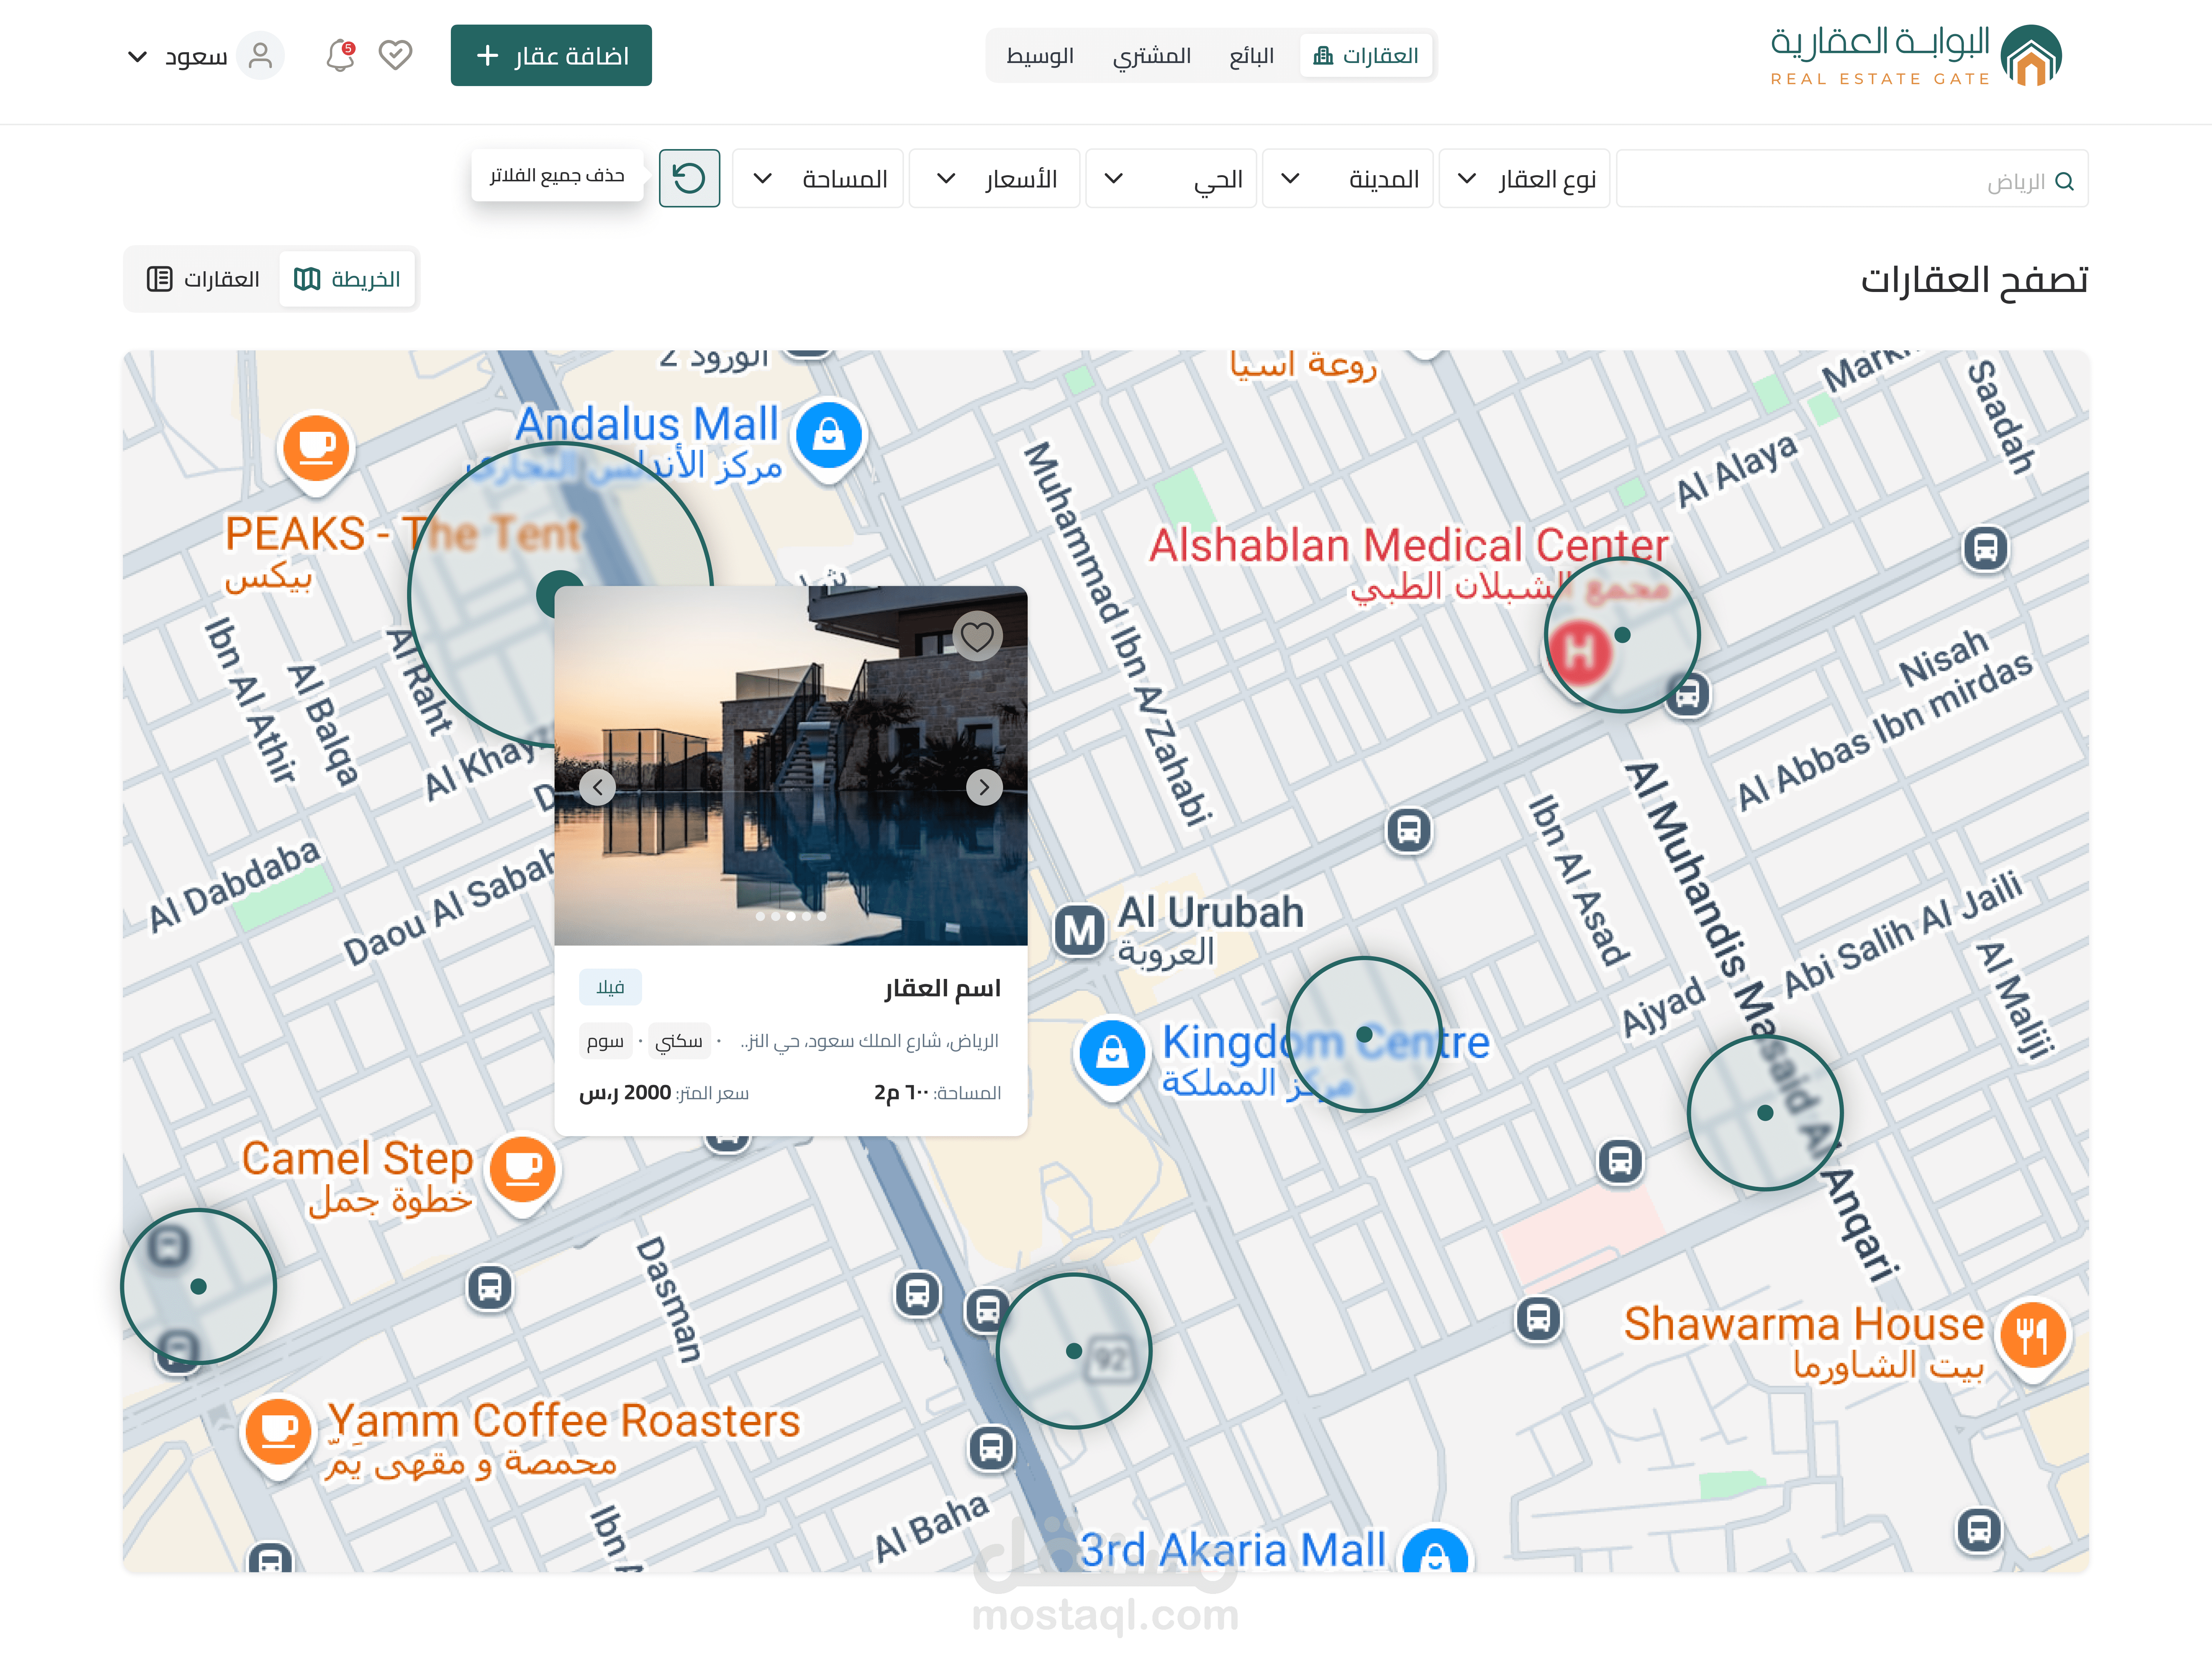Click the bus stop above Al Urubah

coord(1409,831)
